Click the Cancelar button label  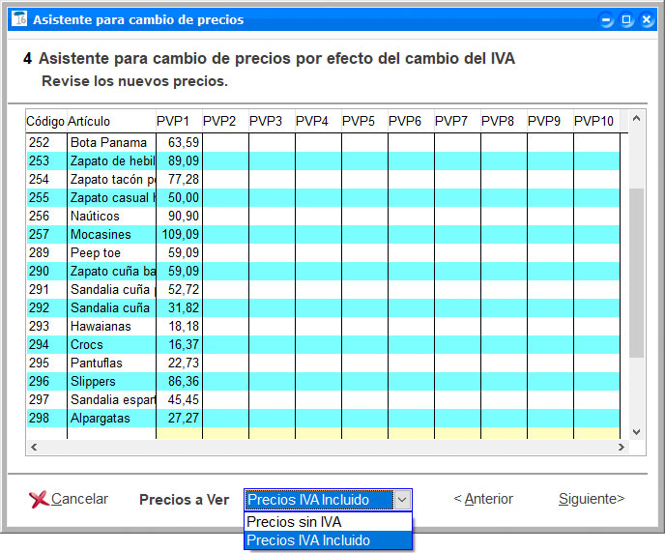point(79,499)
